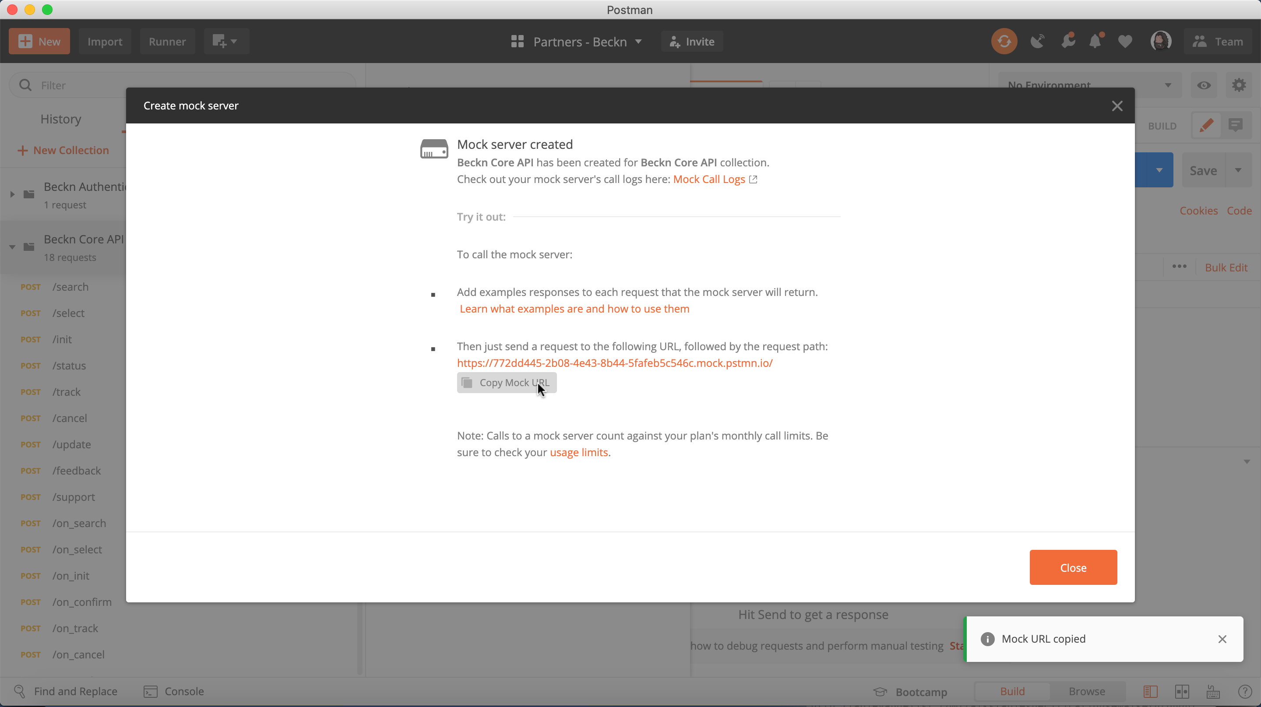This screenshot has width=1261, height=707.
Task: Select the POST /on_select request
Action: click(63, 549)
